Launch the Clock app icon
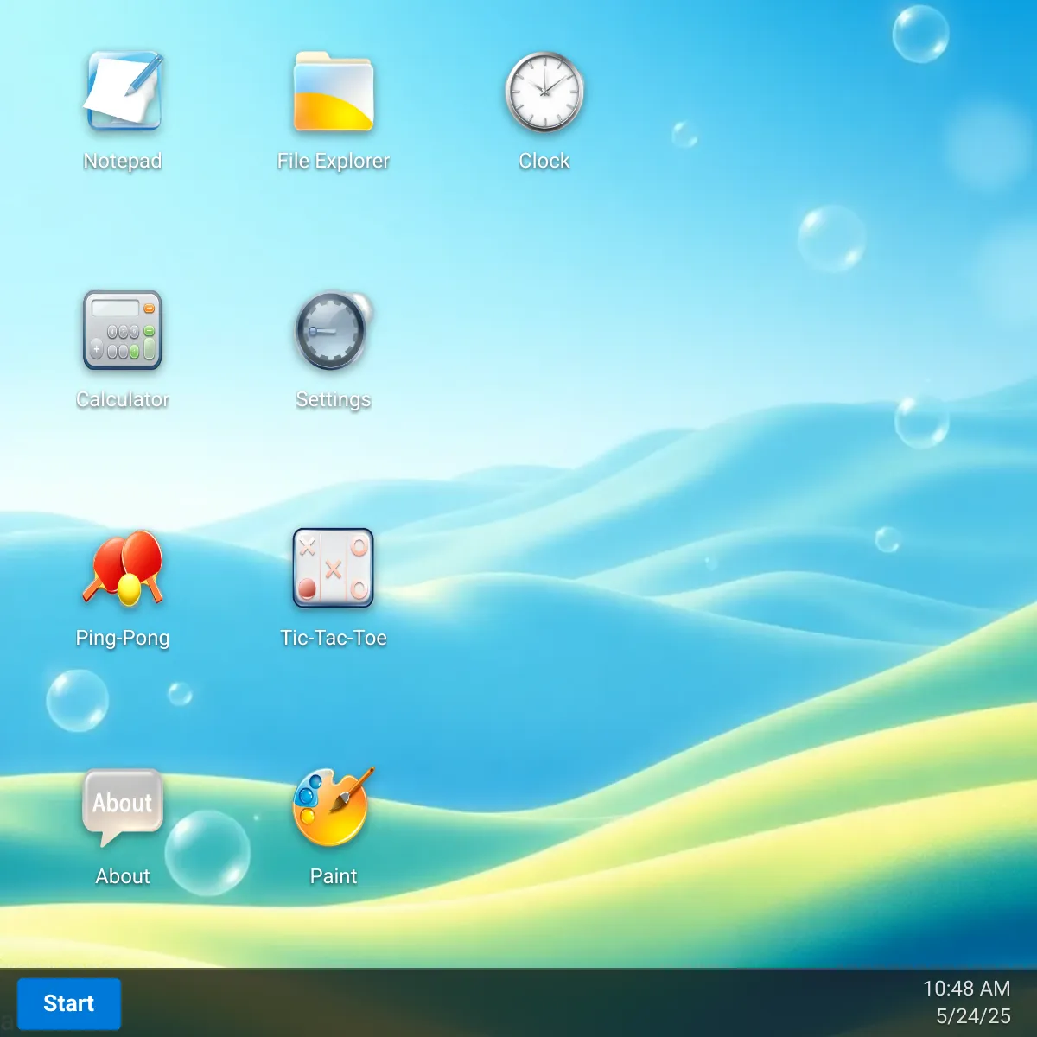Screen dimensions: 1037x1037 pos(544,92)
